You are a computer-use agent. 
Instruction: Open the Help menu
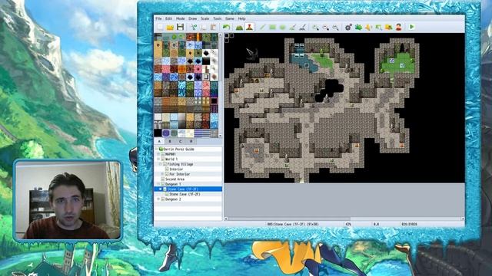pos(241,18)
